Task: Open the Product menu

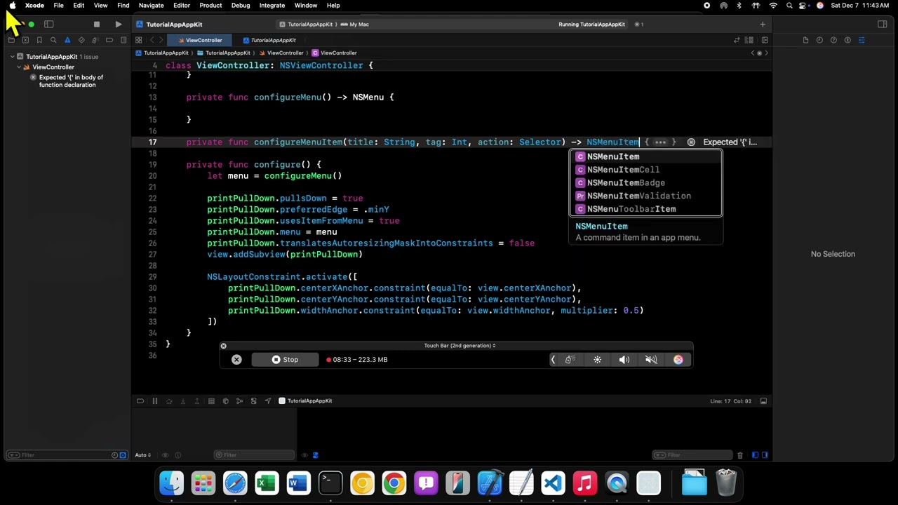Action: [210, 6]
